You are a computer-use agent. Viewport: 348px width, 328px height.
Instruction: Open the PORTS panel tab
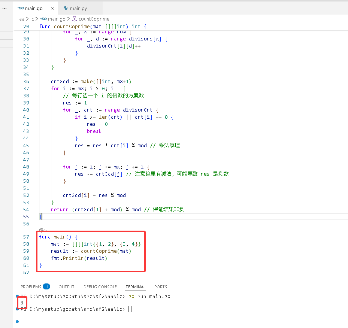(x=160, y=287)
